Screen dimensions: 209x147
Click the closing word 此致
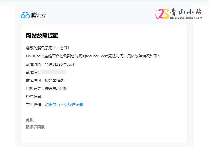pos(30,120)
